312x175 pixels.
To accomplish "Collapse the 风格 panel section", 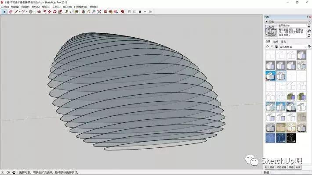I will [x=267, y=21].
